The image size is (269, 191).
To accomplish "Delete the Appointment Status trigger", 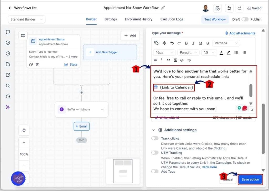I will click(x=37, y=64).
